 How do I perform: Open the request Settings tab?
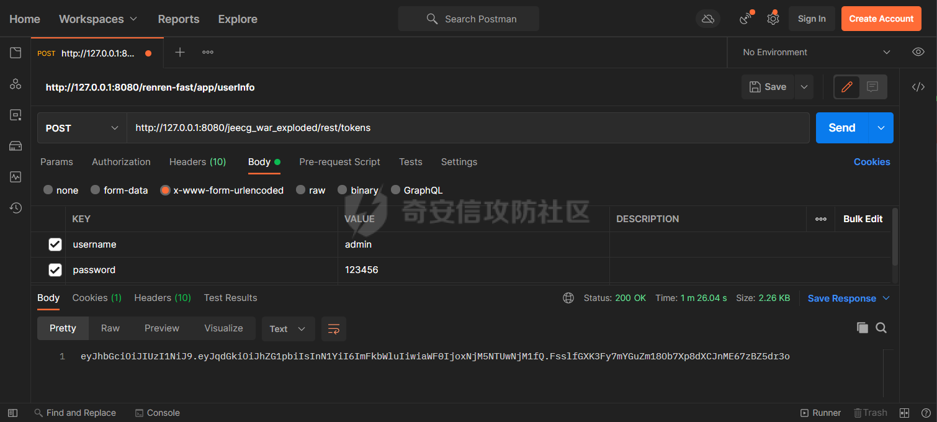click(x=459, y=162)
